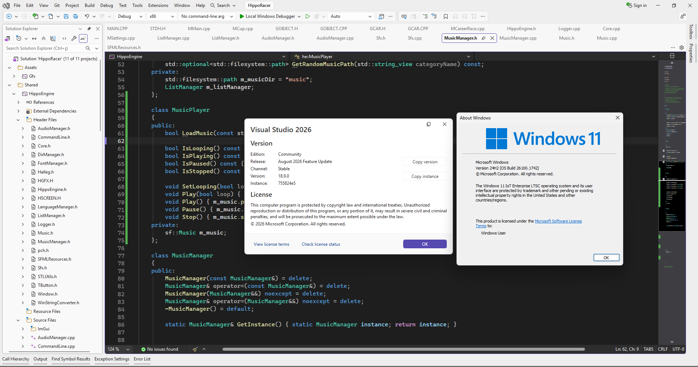Open the Git menu
The width and height of the screenshot is (698, 367).
pos(57,5)
